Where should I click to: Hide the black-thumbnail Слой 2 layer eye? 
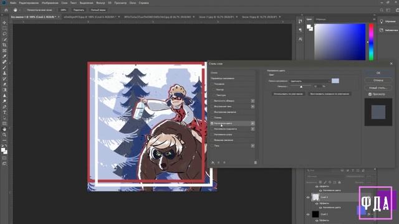click(x=308, y=214)
